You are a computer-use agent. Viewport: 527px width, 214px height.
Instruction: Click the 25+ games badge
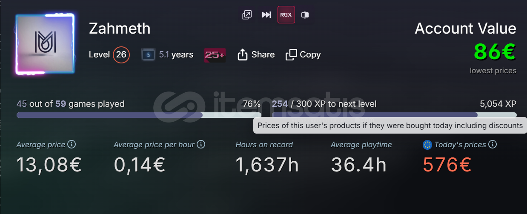coord(215,55)
